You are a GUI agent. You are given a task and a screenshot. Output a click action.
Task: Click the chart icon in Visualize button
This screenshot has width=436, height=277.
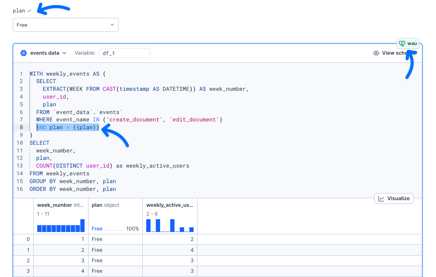tap(381, 199)
